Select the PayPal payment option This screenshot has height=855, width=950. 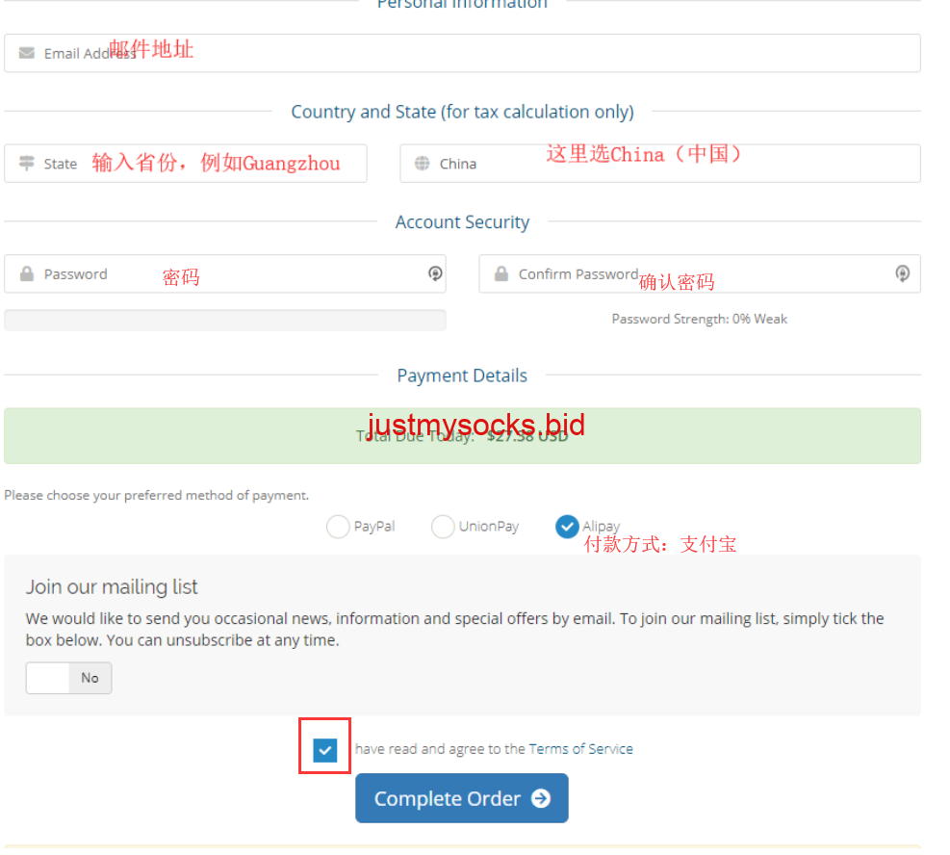338,527
